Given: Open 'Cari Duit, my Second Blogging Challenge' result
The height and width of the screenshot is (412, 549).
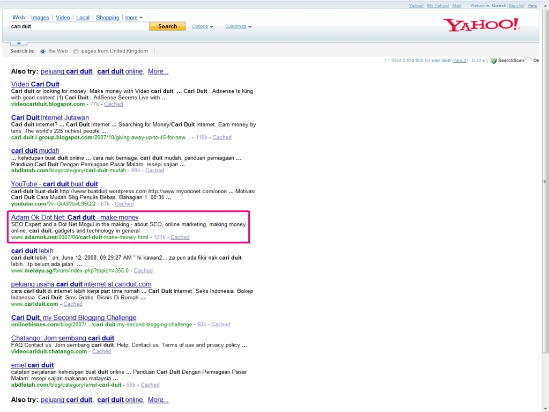Looking at the screenshot, I should click(73, 318).
